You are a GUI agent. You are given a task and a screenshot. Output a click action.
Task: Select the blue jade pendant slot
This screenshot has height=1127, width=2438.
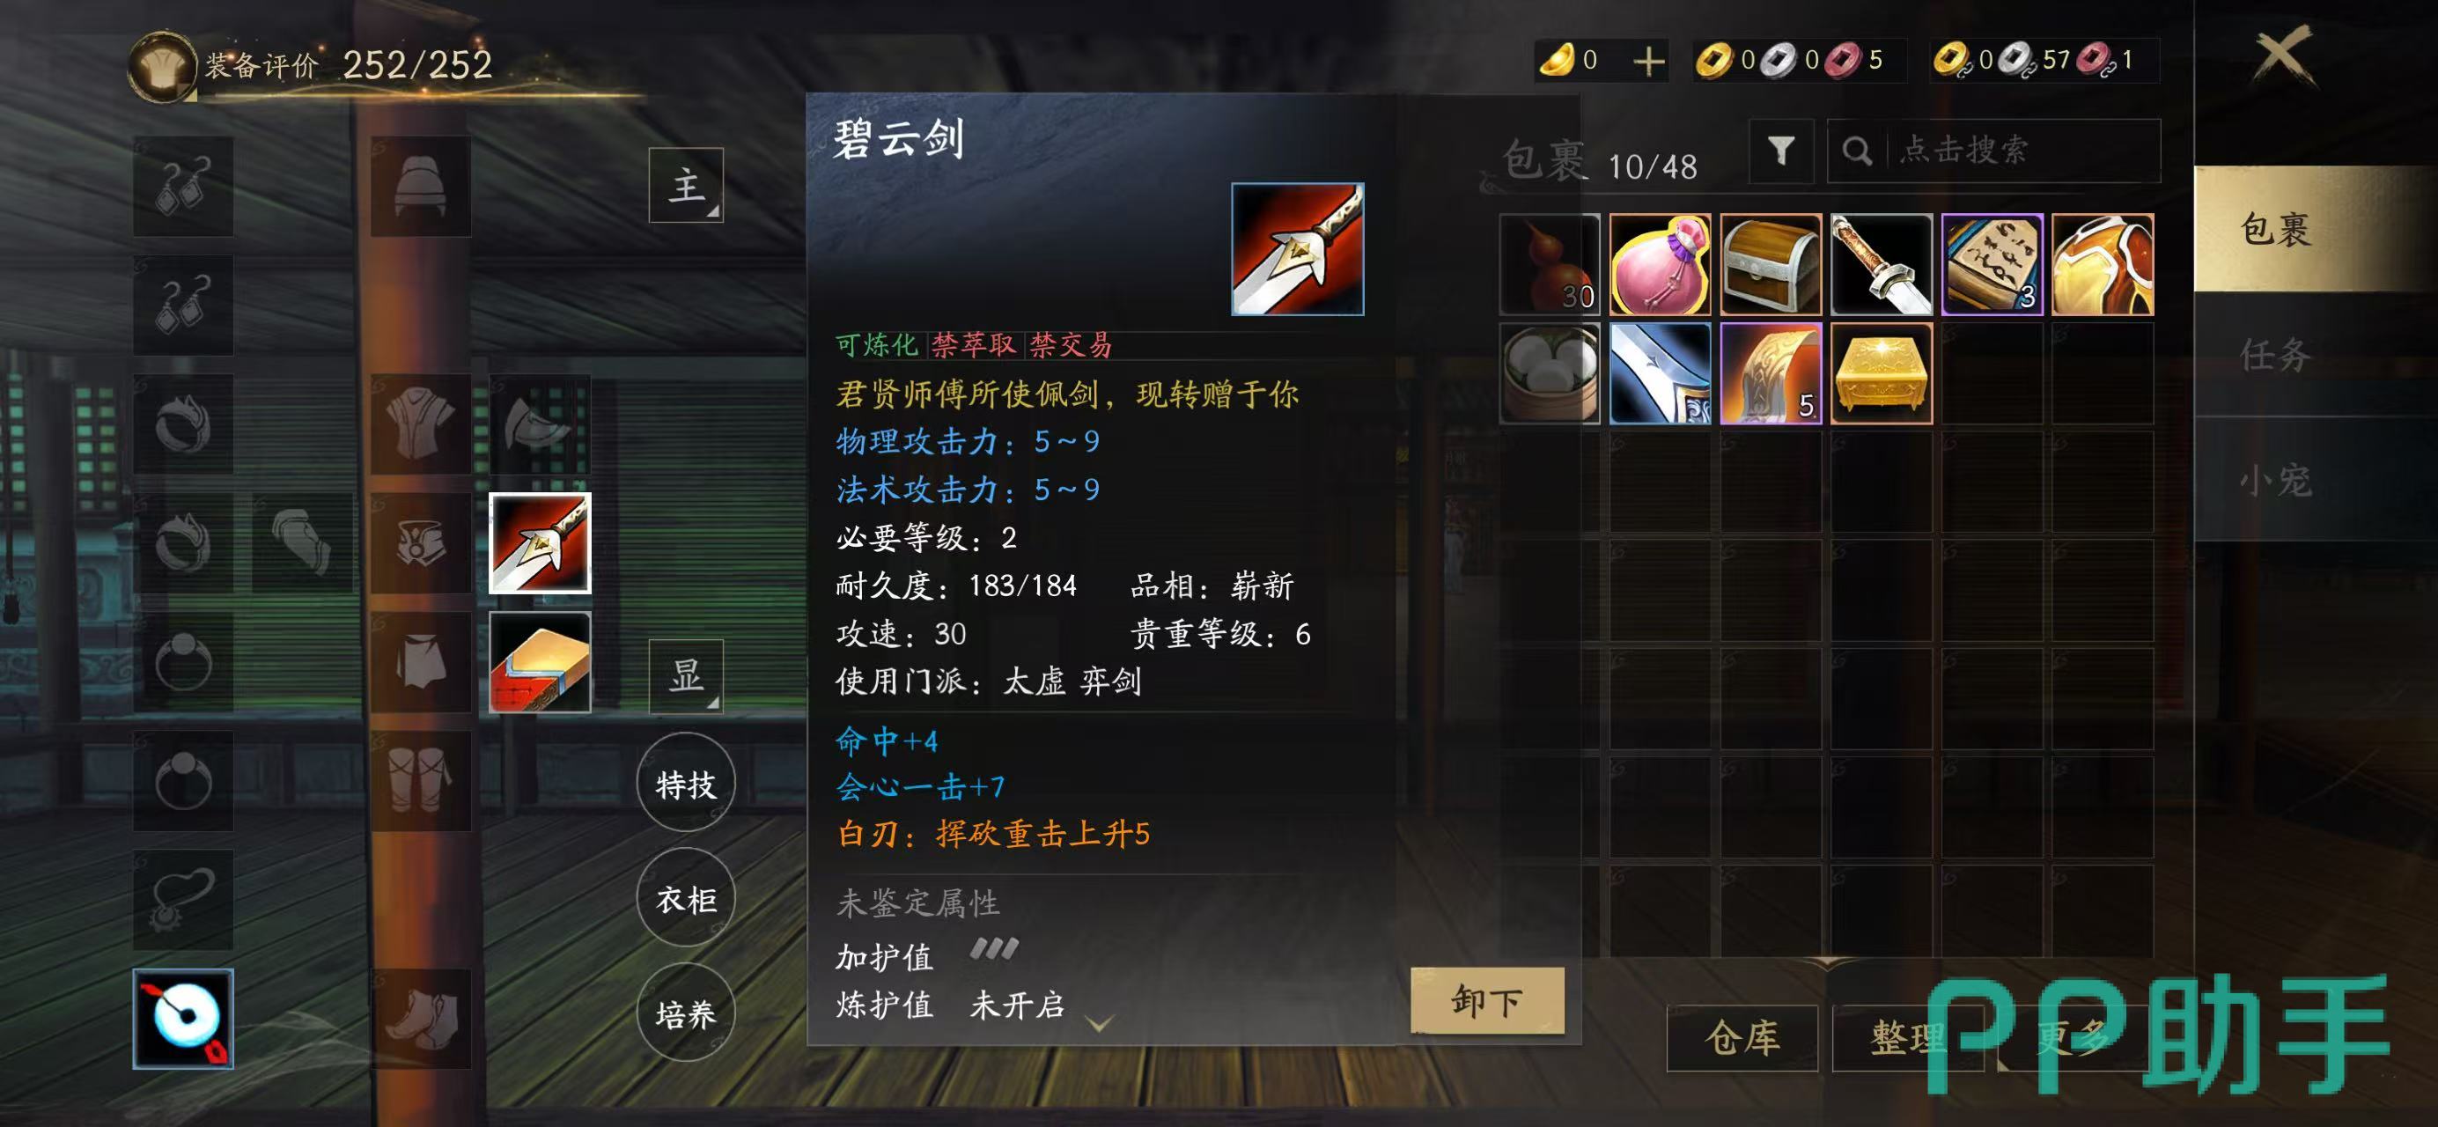coord(182,1019)
